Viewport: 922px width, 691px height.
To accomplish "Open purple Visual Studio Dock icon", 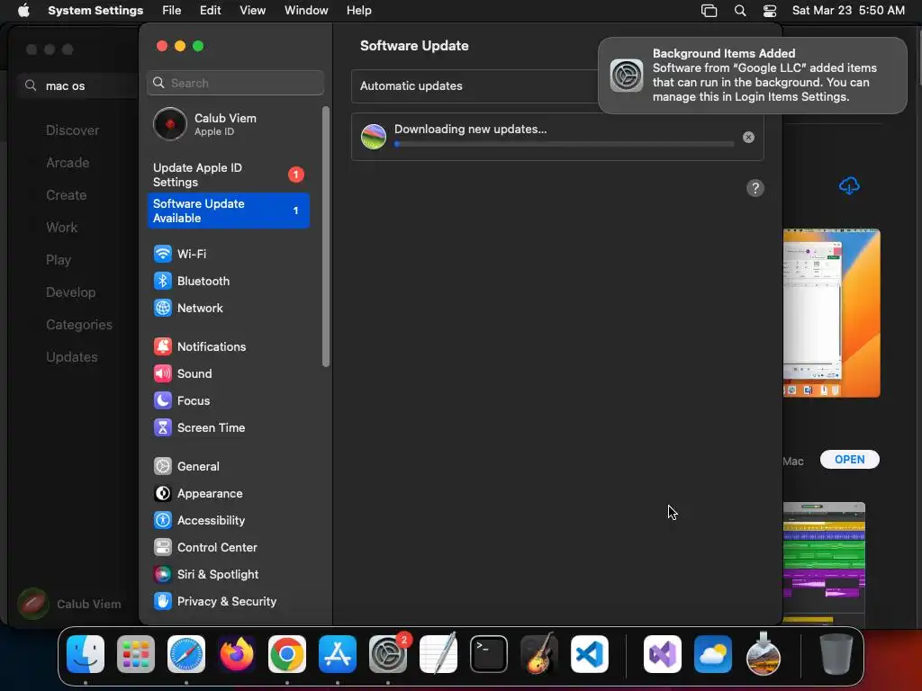I will point(663,654).
